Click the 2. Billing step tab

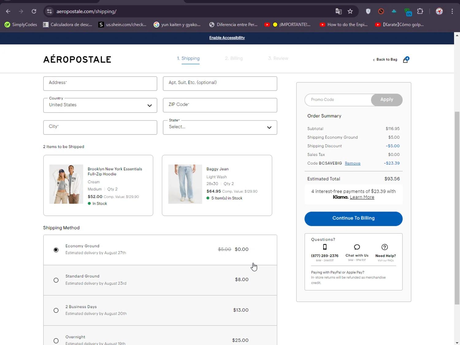(234, 58)
